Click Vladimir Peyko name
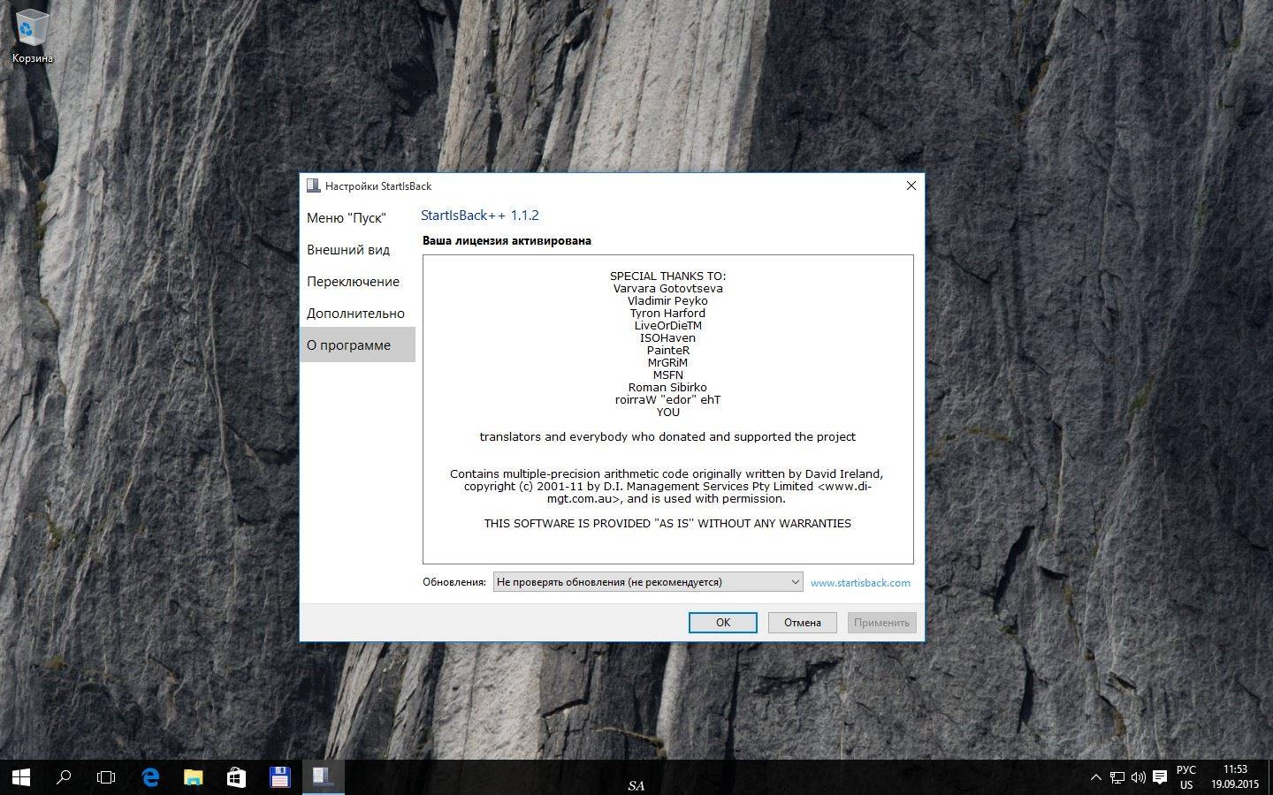The width and height of the screenshot is (1273, 795). pos(667,300)
